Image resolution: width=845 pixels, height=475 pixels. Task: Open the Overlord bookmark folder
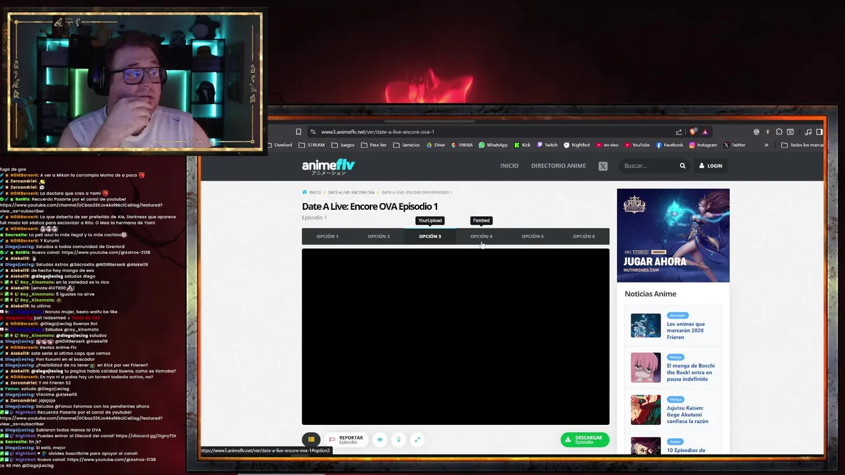[281, 145]
